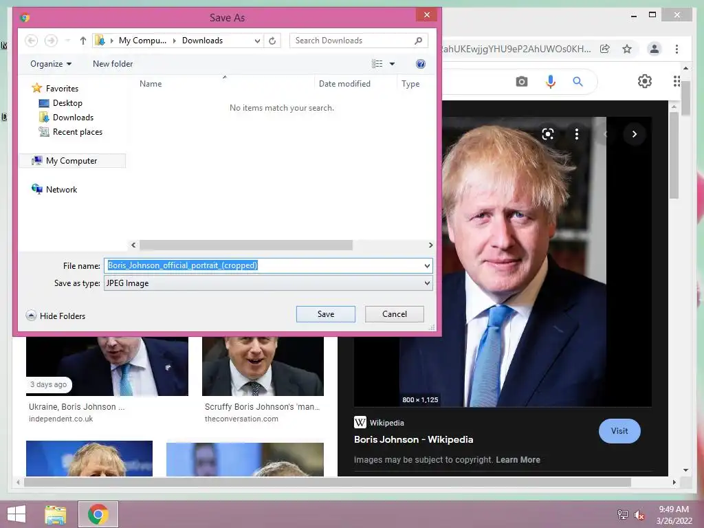Image resolution: width=704 pixels, height=528 pixels.
Task: Refresh the Downloads folder view
Action: point(272,41)
